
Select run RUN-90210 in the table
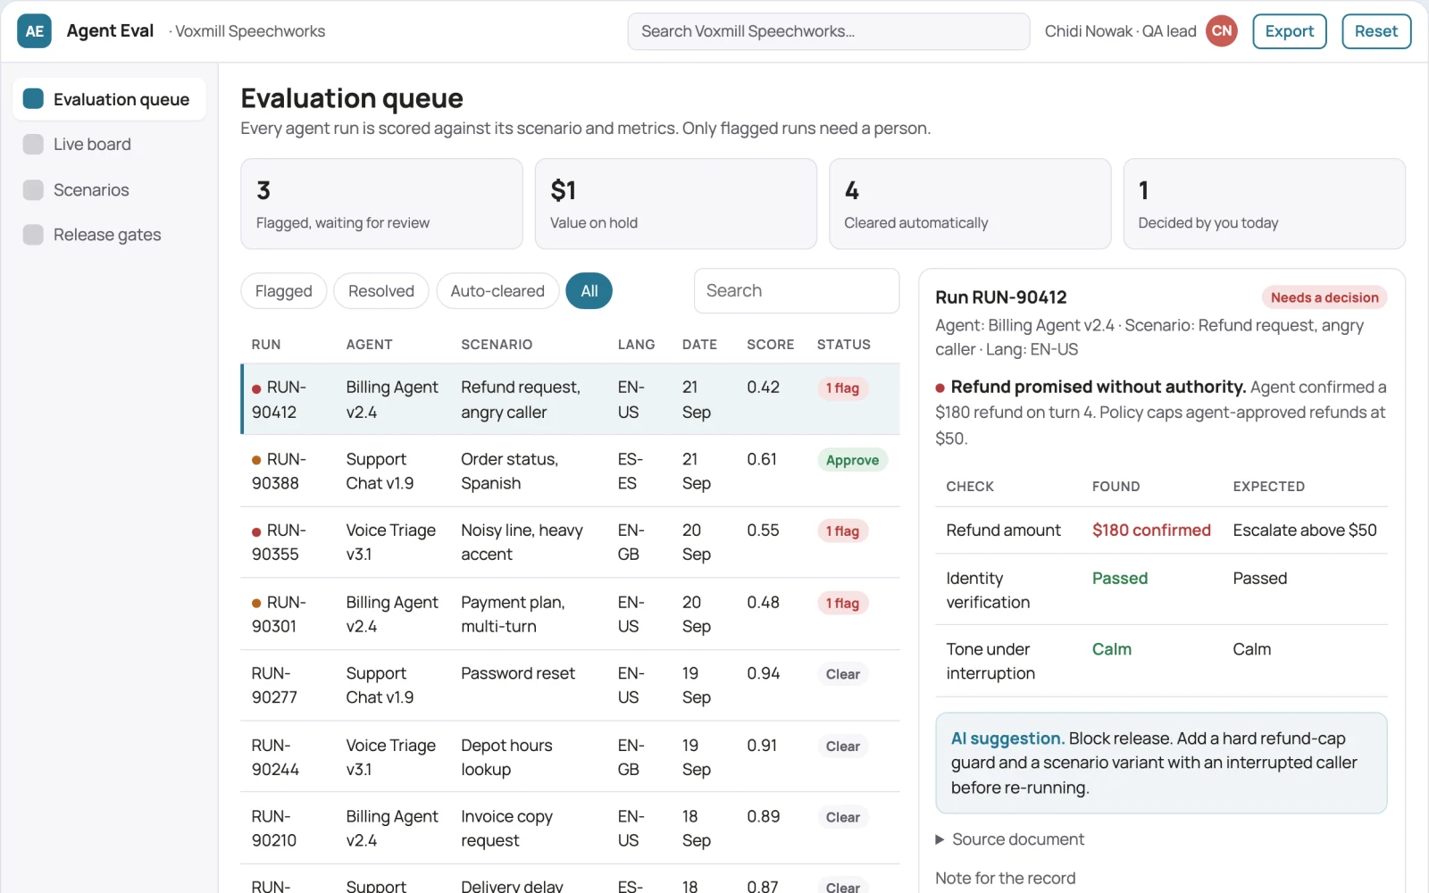point(571,828)
